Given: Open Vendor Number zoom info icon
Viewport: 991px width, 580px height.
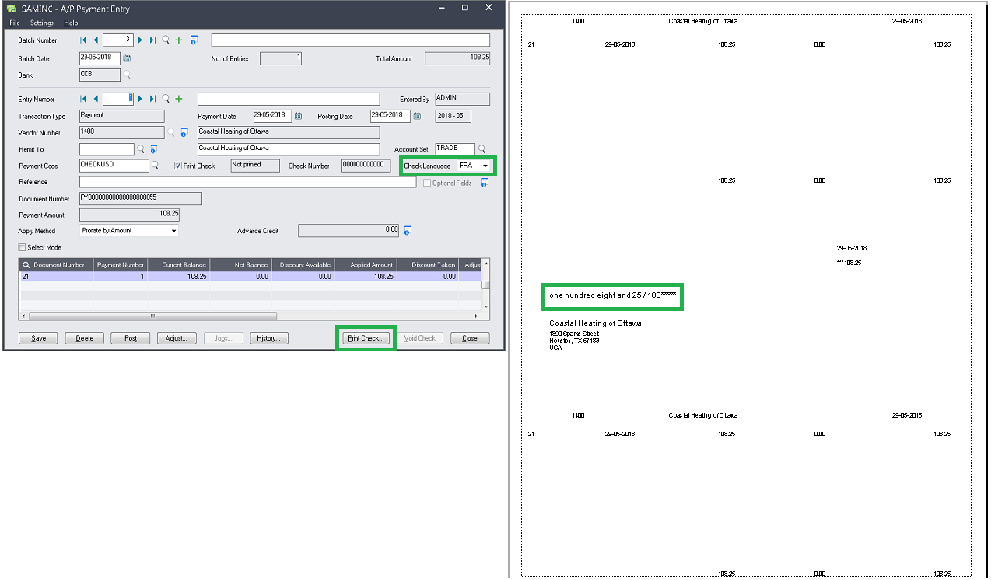Looking at the screenshot, I should 184,132.
